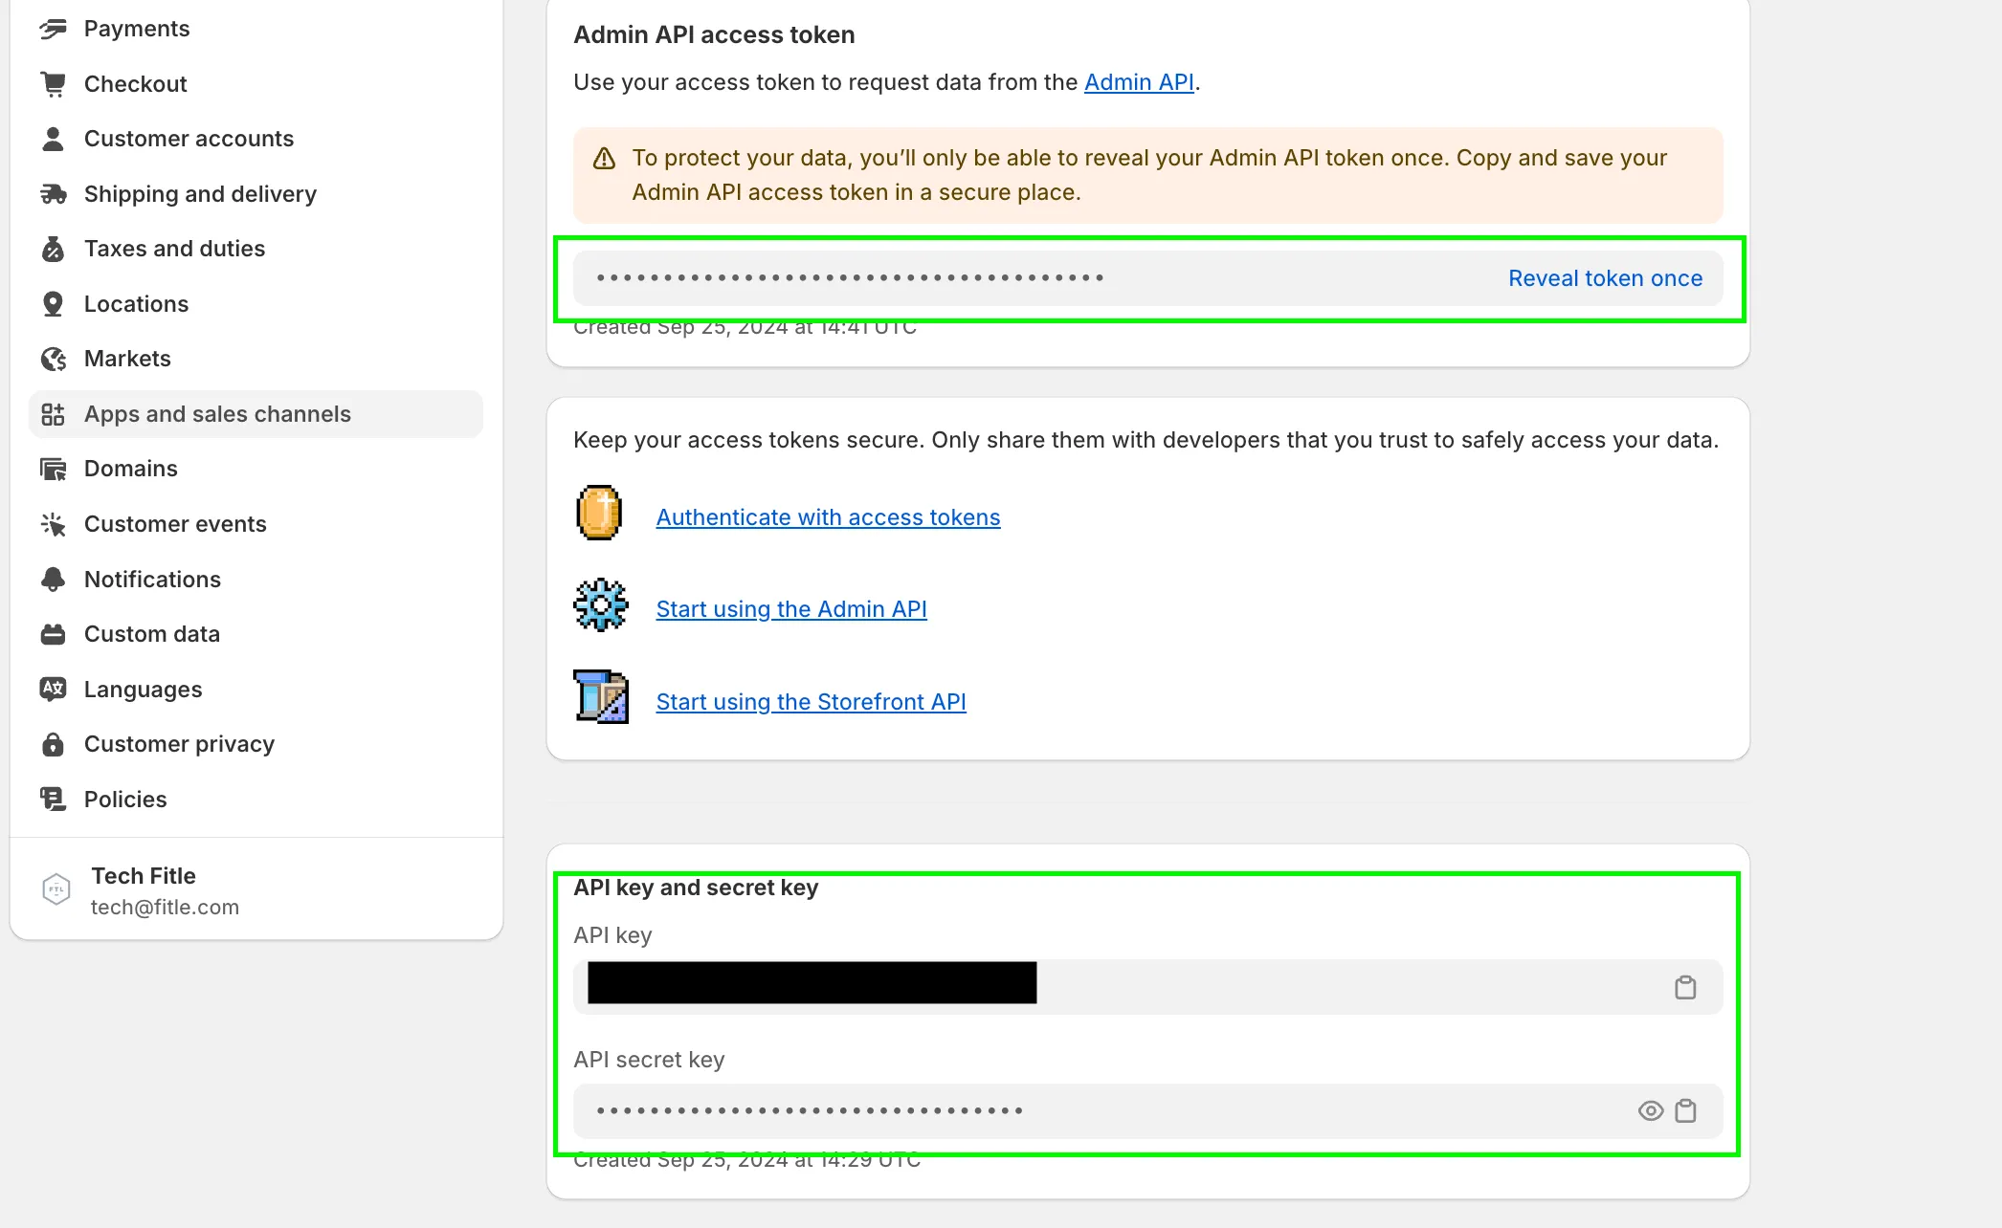Select the Notifications menu item
Viewport: 2002px width, 1228px height.
tap(151, 579)
